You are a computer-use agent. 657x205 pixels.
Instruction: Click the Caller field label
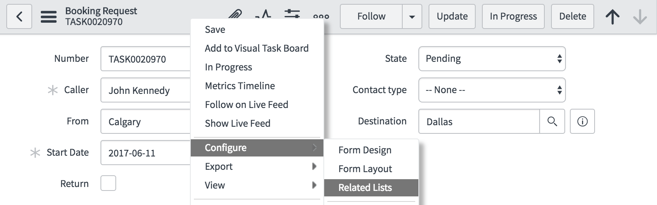[x=76, y=90]
